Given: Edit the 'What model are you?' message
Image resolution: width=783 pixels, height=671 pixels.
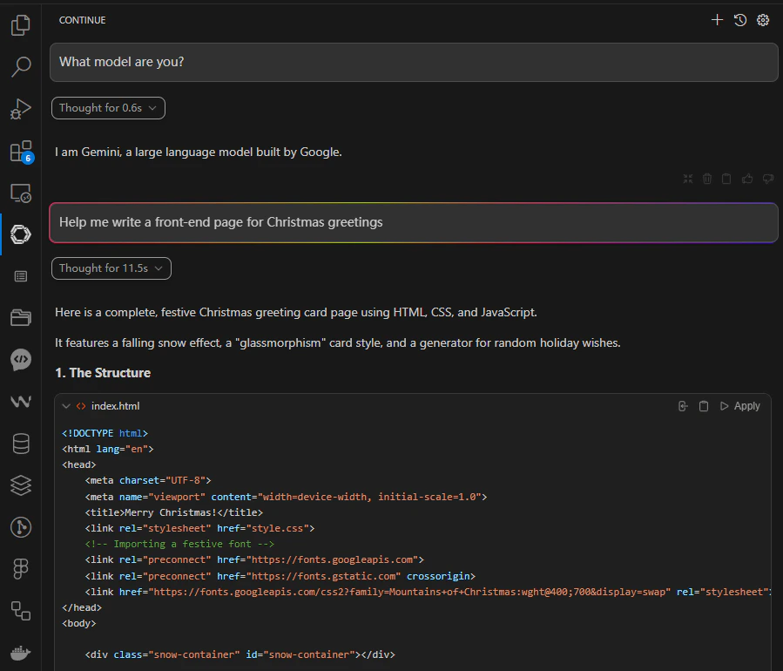Looking at the screenshot, I should click(x=414, y=62).
